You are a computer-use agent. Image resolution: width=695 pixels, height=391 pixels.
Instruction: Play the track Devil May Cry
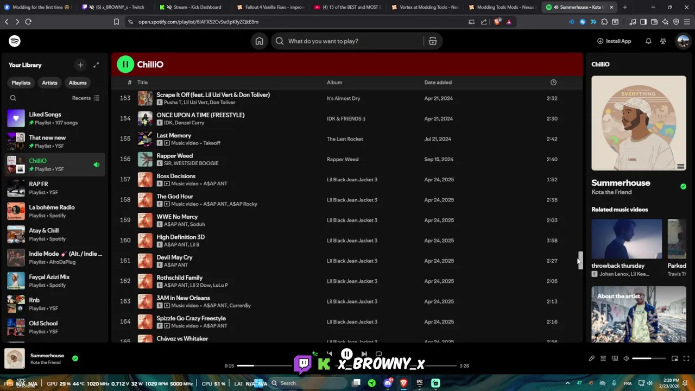click(x=174, y=257)
